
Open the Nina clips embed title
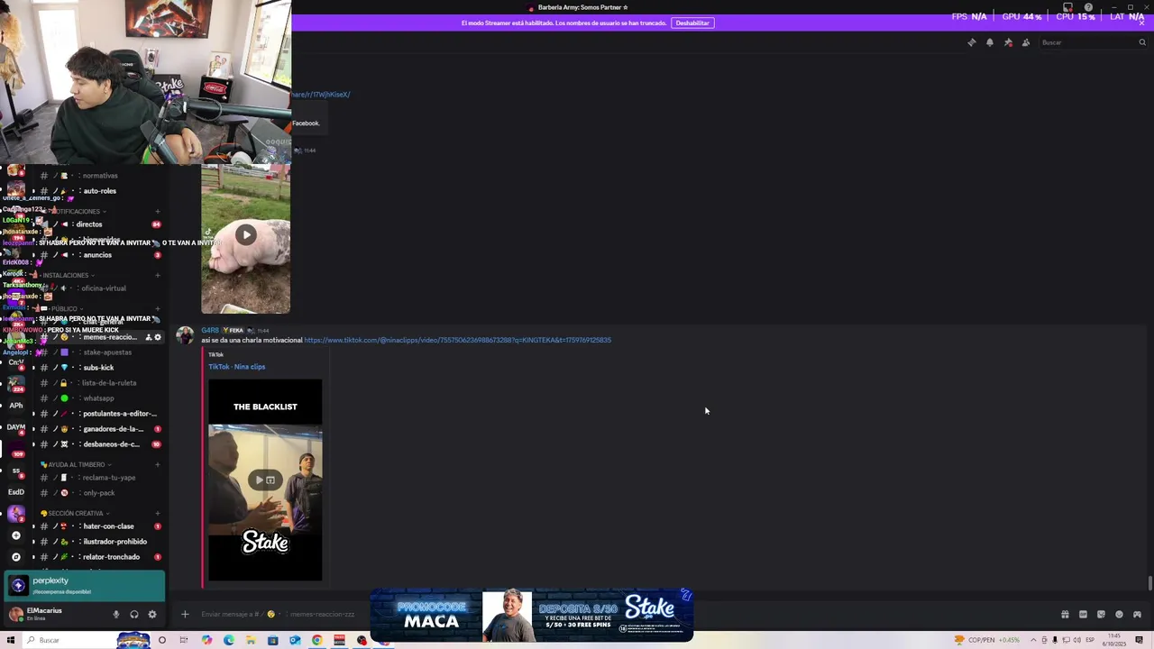(x=237, y=367)
